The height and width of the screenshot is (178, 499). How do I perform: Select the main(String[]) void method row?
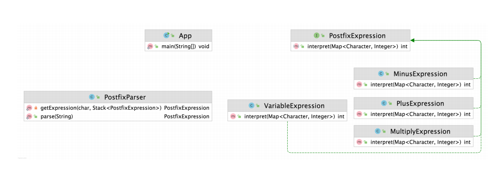click(179, 46)
